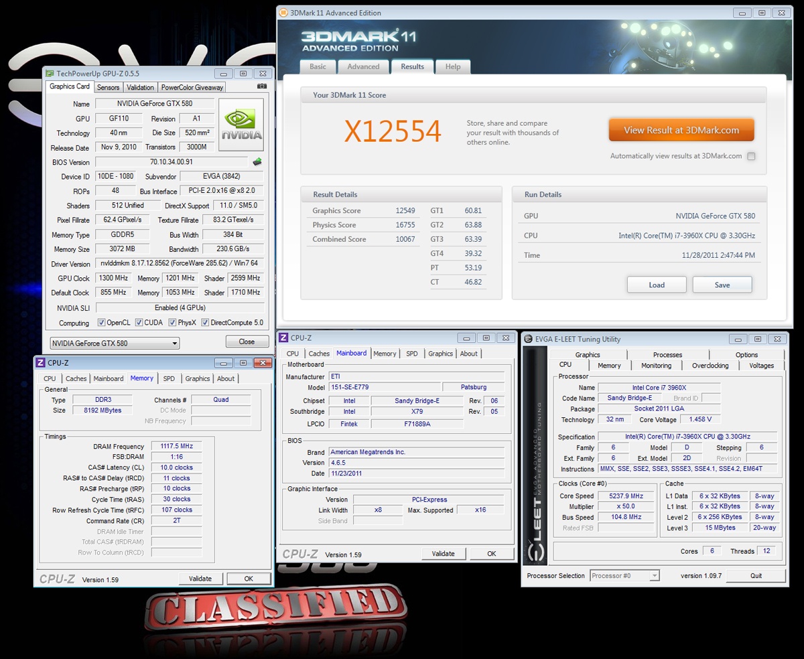This screenshot has height=659, width=804.
Task: Click the purple Z icon of CPU-Z Memory window
Action: click(x=41, y=363)
